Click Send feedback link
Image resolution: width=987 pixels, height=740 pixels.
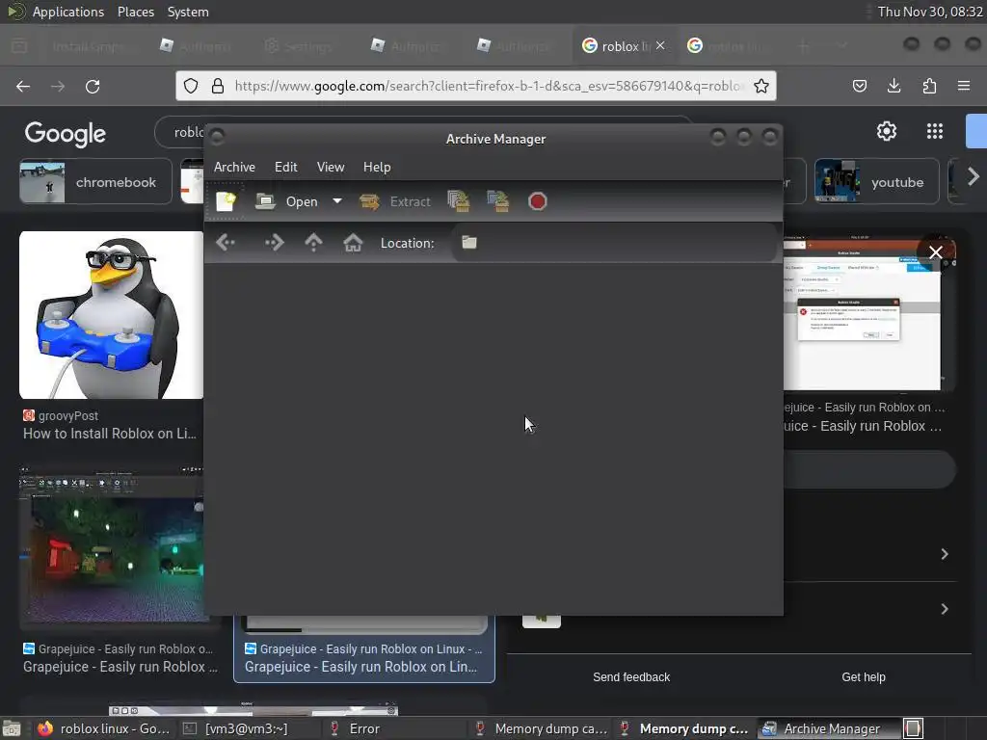tap(631, 677)
